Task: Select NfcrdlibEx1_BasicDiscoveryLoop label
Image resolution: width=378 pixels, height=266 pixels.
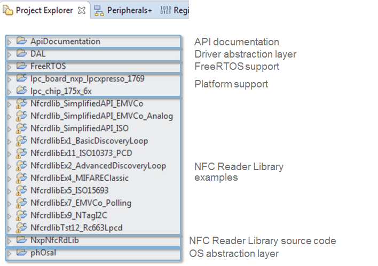Action: pyautogui.click(x=89, y=141)
